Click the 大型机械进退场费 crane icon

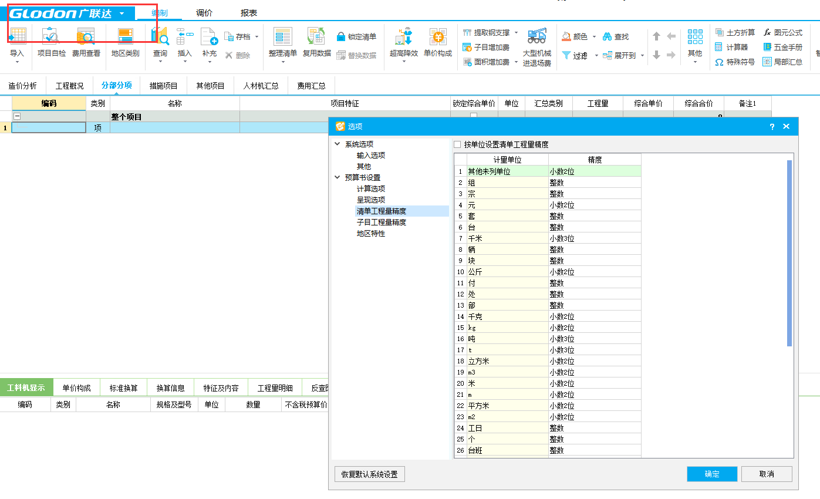click(x=537, y=36)
